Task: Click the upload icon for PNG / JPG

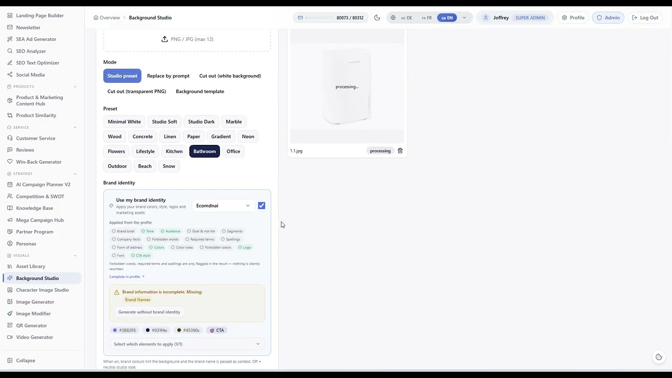Action: 164,39
